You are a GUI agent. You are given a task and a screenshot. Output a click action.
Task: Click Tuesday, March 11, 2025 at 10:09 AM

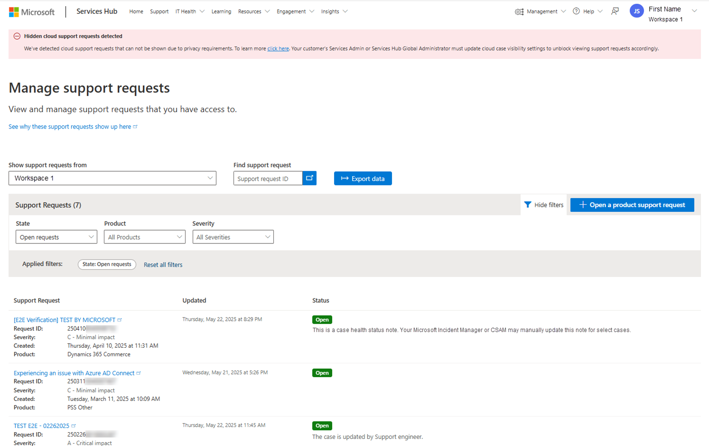coord(113,399)
